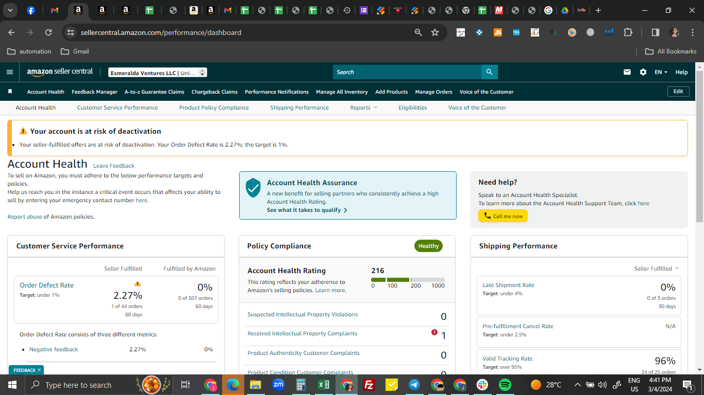This screenshot has height=395, width=704.
Task: Click the search magnifier button in Seller Central
Action: pos(489,72)
